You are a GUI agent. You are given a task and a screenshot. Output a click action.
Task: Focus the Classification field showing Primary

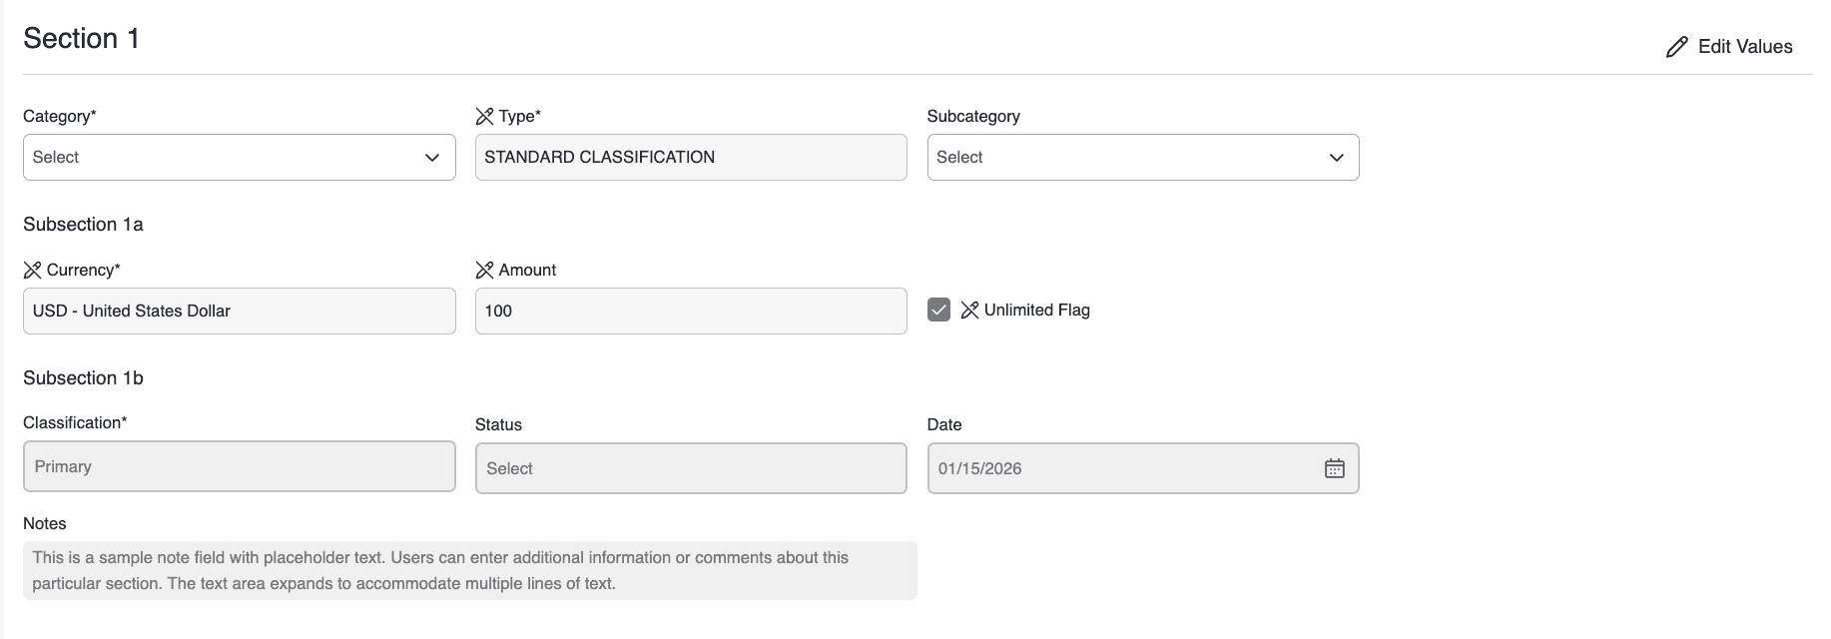pyautogui.click(x=239, y=466)
